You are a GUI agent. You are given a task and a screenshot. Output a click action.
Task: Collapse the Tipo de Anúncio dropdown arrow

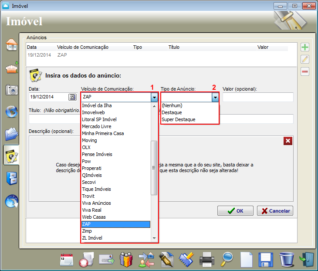pyautogui.click(x=215, y=97)
